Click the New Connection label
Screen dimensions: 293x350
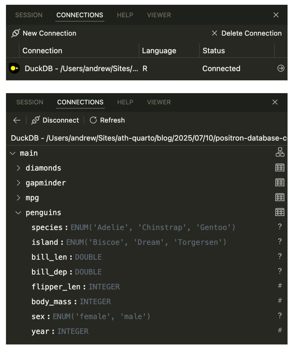(x=49, y=33)
